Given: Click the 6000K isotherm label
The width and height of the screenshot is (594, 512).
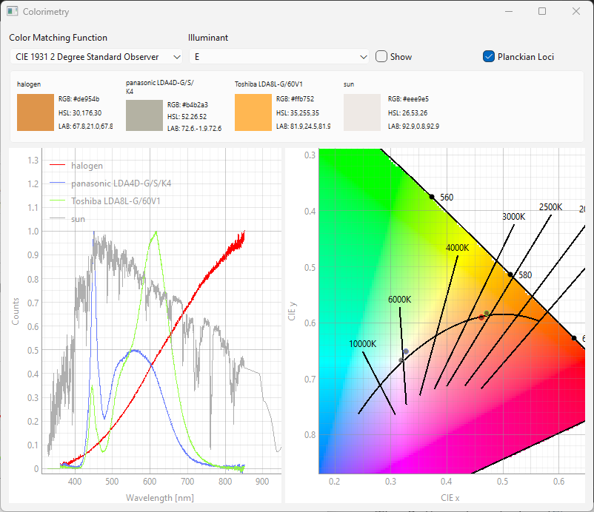Looking at the screenshot, I should point(399,299).
